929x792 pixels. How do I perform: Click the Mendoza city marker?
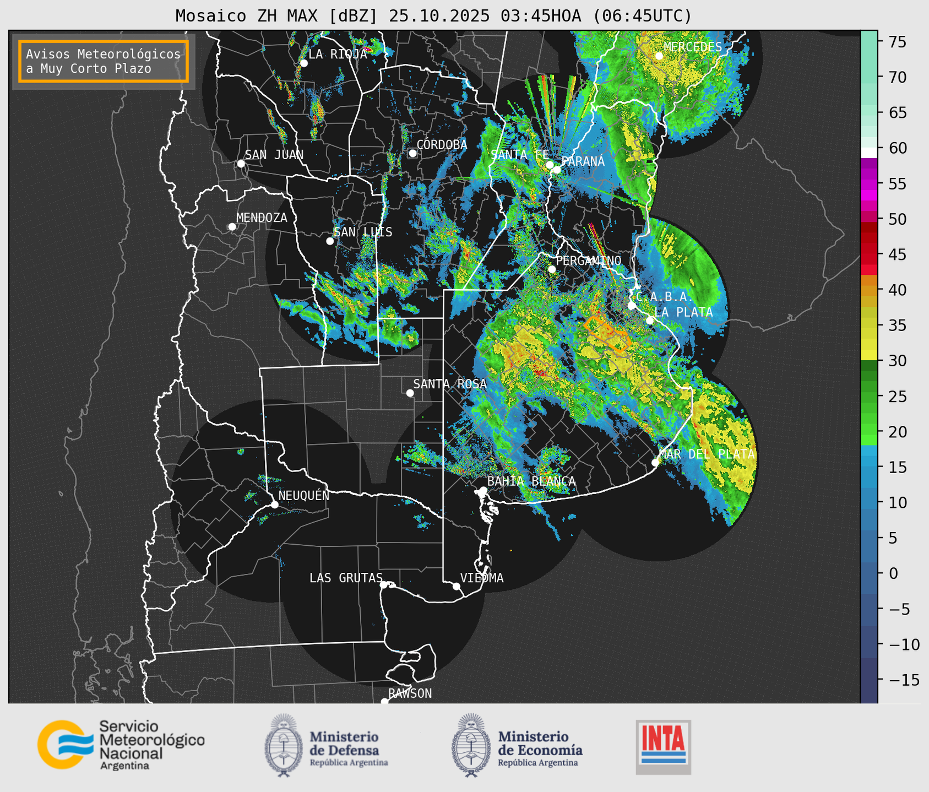(232, 227)
